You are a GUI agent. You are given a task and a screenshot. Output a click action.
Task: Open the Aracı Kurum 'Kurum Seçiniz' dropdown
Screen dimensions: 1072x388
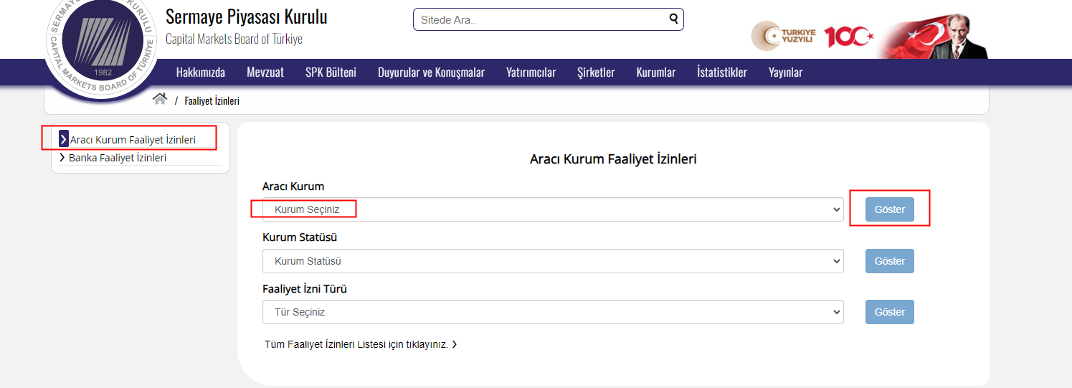point(552,209)
